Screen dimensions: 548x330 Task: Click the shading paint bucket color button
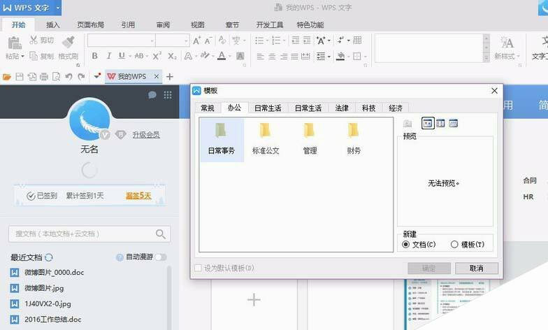340,56
